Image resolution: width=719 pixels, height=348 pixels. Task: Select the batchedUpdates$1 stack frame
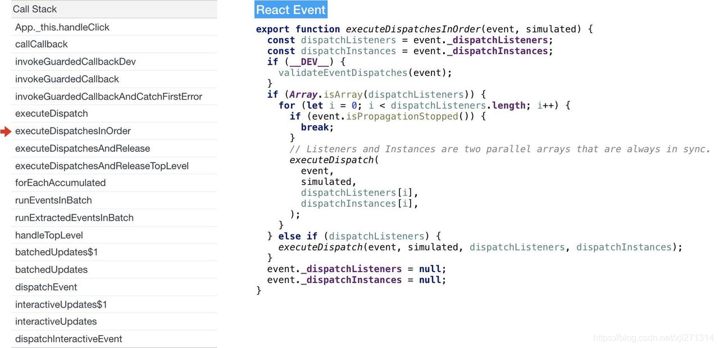114,252
